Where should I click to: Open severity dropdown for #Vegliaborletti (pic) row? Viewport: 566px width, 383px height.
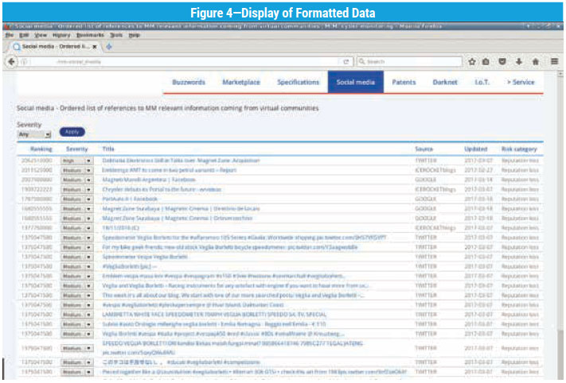76,267
